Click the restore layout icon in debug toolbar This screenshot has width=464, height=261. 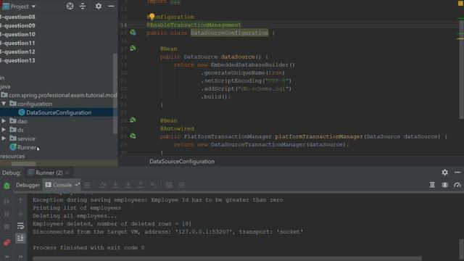pyautogui.click(x=444, y=185)
